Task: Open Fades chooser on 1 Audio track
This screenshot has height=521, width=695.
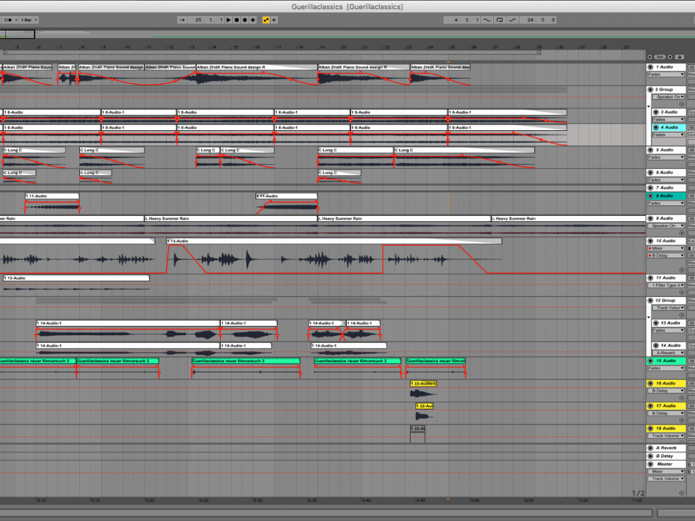Action: point(666,74)
